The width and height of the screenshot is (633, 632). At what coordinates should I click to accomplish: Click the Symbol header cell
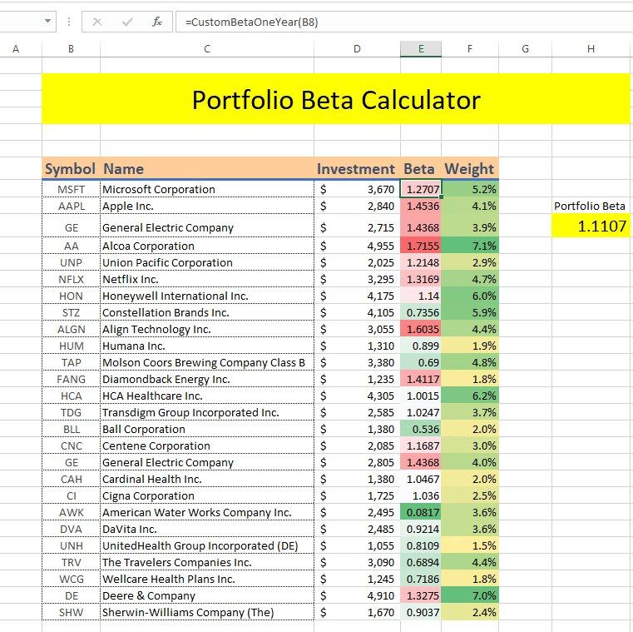tap(71, 169)
